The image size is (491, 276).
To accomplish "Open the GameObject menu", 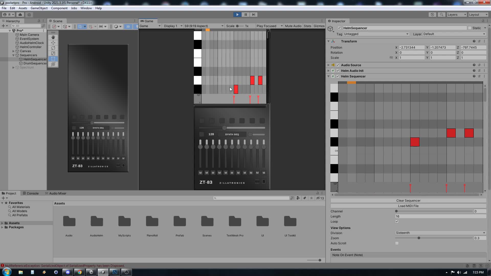I will point(39,8).
